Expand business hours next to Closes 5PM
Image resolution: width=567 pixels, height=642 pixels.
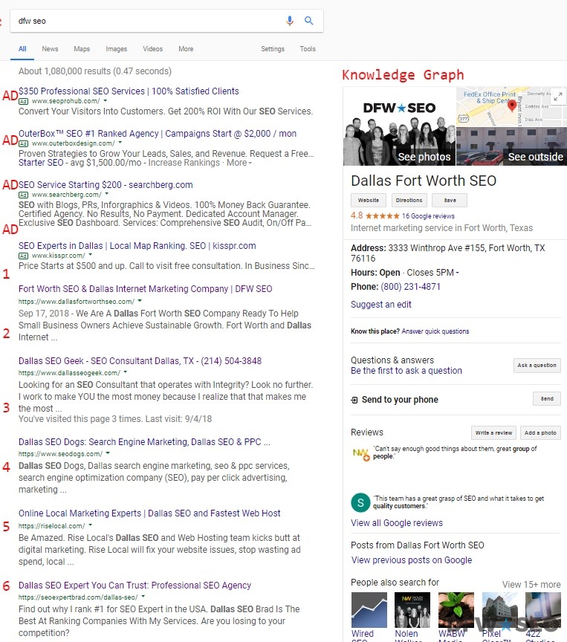[457, 273]
